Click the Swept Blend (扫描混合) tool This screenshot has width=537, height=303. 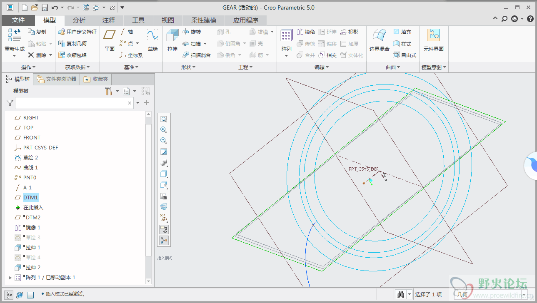[197, 55]
